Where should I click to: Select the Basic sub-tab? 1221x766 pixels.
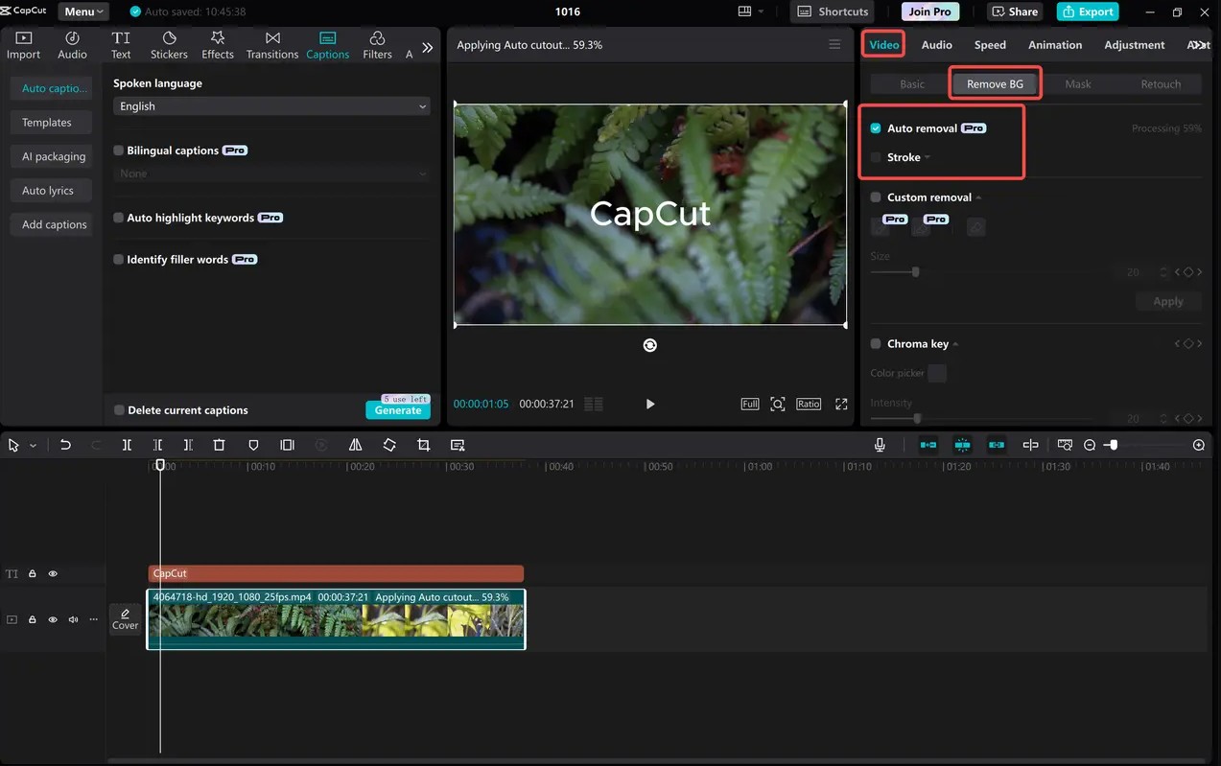pos(912,84)
